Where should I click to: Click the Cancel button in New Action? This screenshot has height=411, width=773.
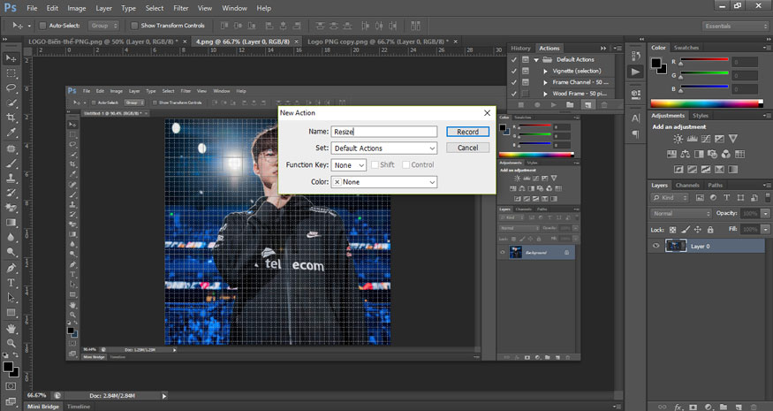[x=468, y=148]
